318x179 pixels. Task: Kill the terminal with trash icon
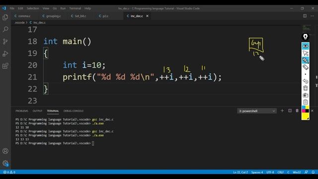tap(297, 110)
